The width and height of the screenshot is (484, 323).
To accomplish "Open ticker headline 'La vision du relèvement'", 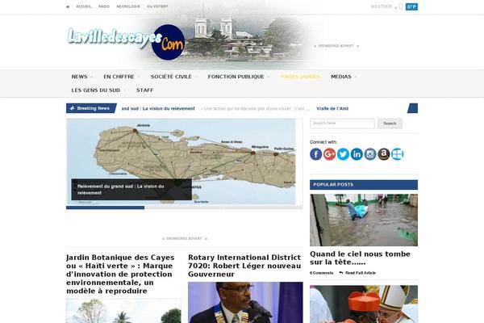I will pos(158,108).
